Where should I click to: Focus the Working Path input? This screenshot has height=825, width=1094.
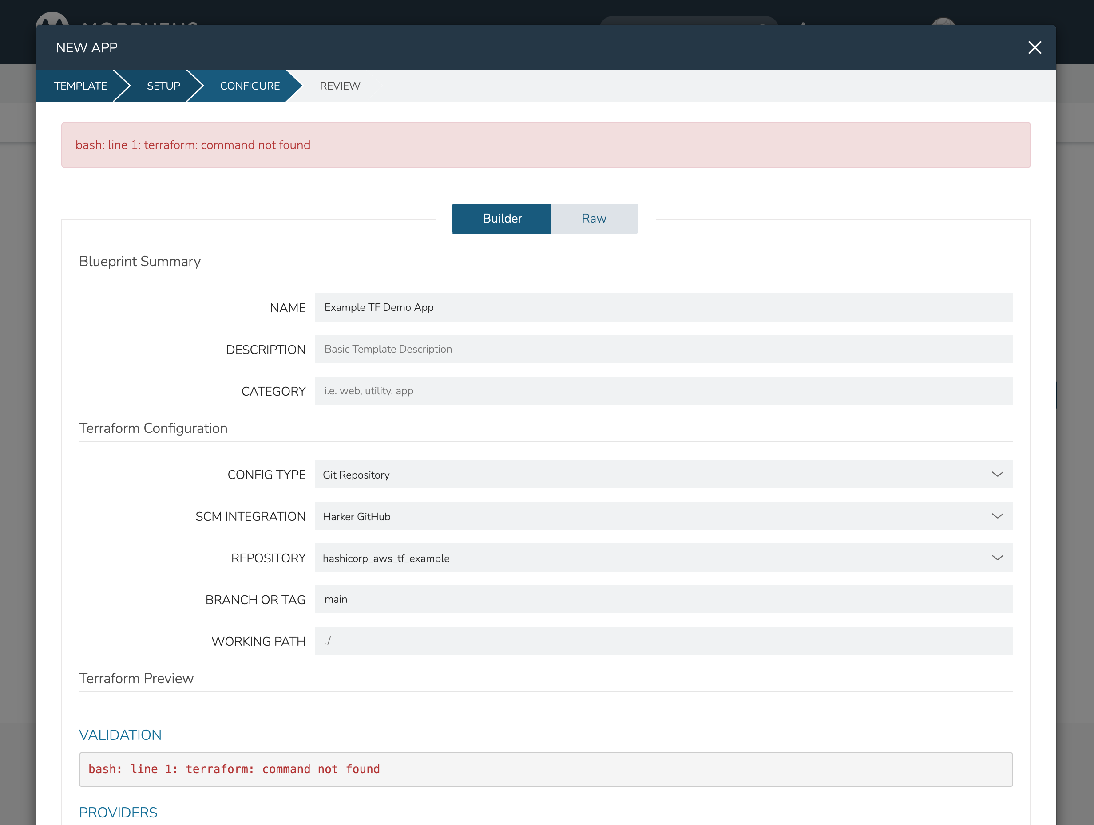[663, 641]
